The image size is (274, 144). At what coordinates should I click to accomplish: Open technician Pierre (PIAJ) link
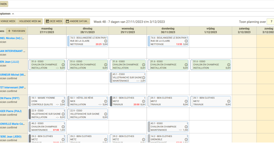pyautogui.click(x=11, y=111)
